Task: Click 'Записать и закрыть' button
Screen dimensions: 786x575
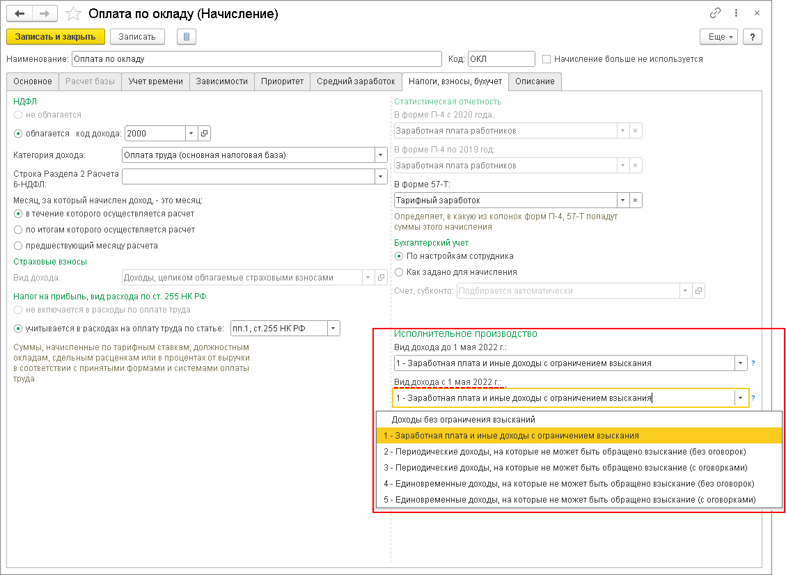Action: point(55,37)
